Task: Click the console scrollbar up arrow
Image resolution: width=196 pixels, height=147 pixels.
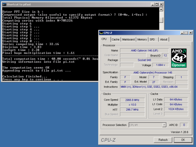Action: [161, 9]
